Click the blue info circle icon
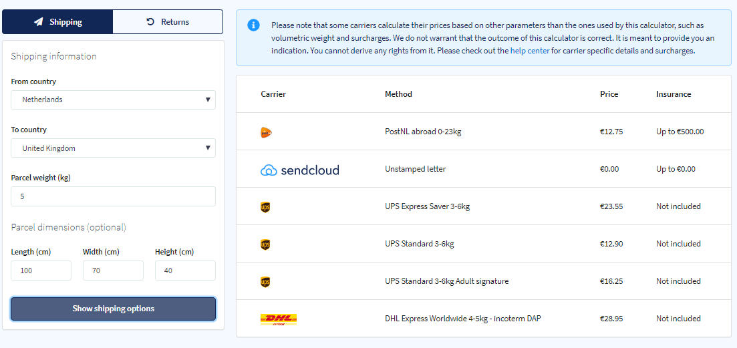The width and height of the screenshot is (737, 348). [x=253, y=25]
